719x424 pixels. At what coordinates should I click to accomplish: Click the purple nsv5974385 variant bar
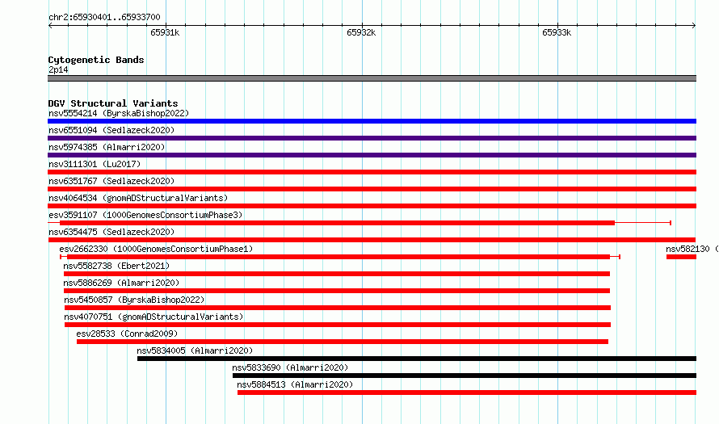372,155
